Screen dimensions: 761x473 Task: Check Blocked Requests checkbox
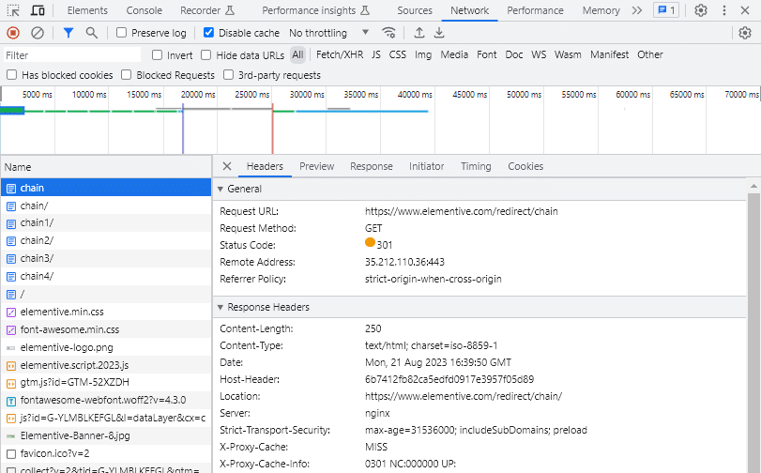click(126, 75)
